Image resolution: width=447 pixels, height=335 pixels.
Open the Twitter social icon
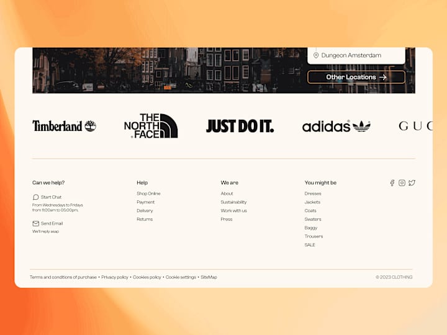[412, 183]
